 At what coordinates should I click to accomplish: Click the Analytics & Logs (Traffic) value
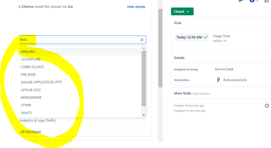click(38, 121)
